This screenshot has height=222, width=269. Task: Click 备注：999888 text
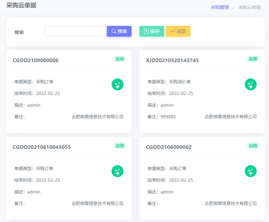pos(161,117)
